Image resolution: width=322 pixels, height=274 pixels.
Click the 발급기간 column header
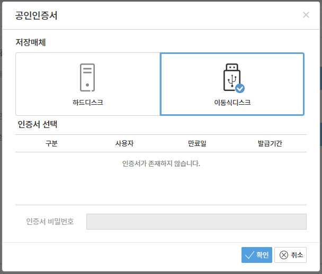[270, 143]
